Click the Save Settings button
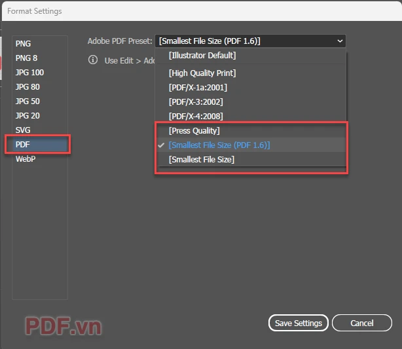Screen dimensions: 402x349 [x=298, y=323]
